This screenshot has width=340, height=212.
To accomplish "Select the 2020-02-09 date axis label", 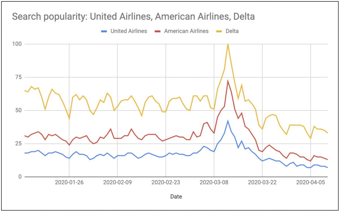I will pyautogui.click(x=117, y=182).
